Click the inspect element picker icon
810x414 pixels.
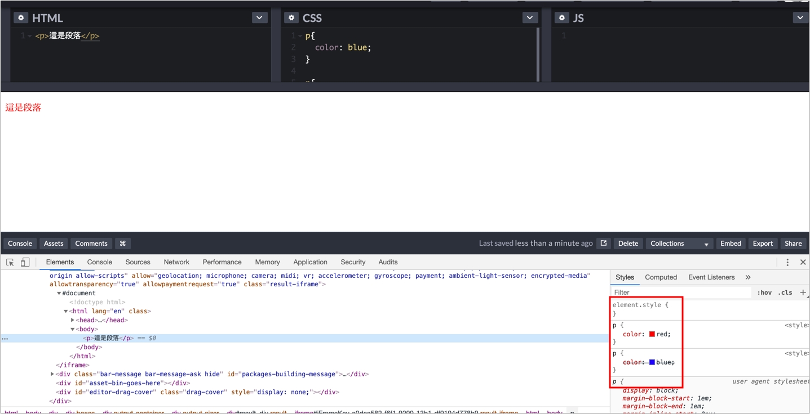click(x=10, y=262)
